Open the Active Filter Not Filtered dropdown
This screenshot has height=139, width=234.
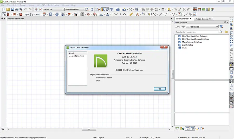click(x=202, y=27)
